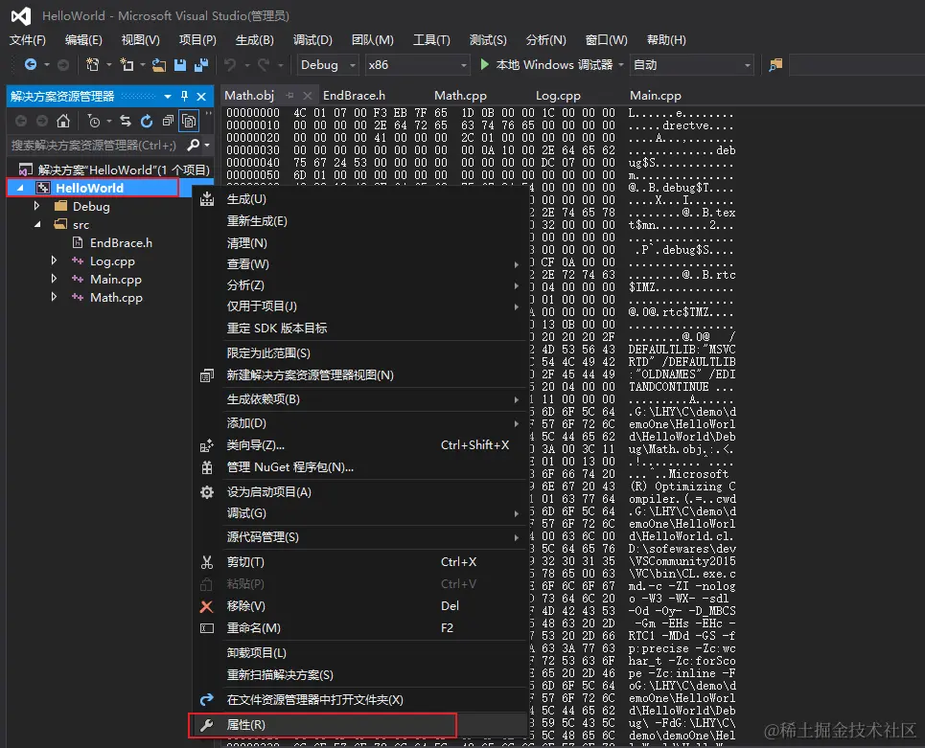
Task: Click Collapse All icon in Solution Explorer
Action: [168, 121]
